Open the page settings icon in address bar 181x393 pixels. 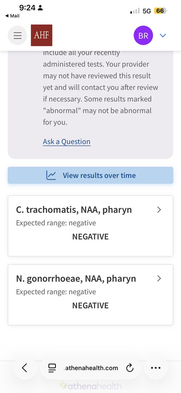pos(52,368)
